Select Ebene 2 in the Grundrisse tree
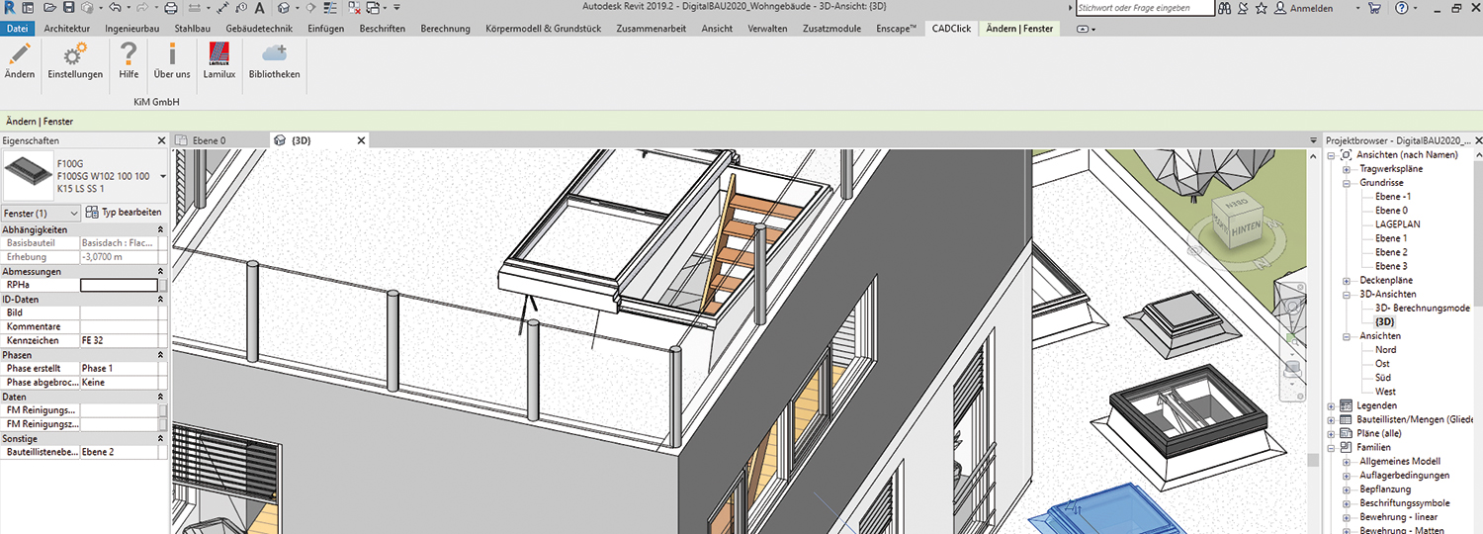Viewport: 1483px width, 534px height. [x=1390, y=252]
